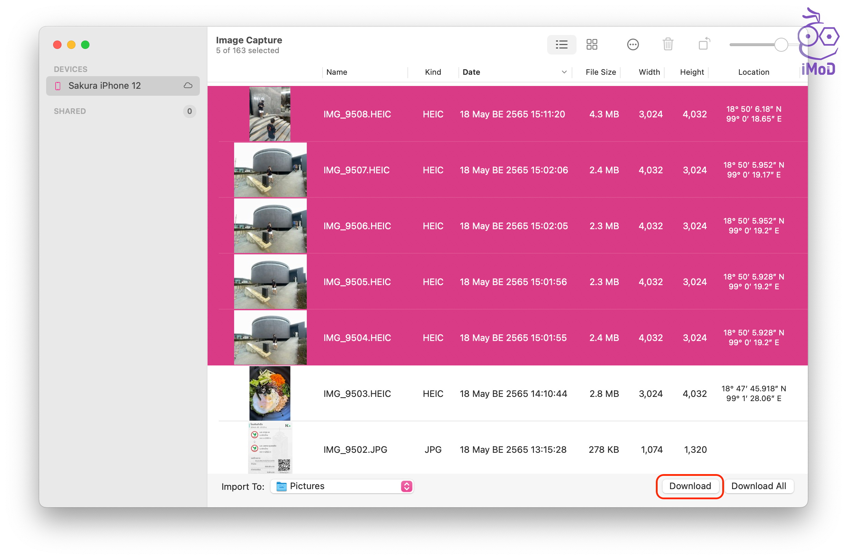The height and width of the screenshot is (559, 847).
Task: Click the Pictures folder icon
Action: click(281, 486)
